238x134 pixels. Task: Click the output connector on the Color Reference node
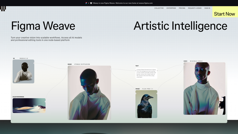click(x=46, y=102)
